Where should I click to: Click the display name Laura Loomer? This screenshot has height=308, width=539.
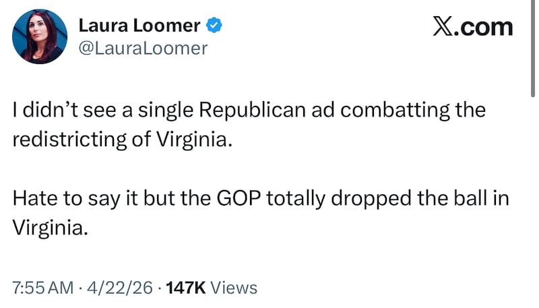(139, 26)
